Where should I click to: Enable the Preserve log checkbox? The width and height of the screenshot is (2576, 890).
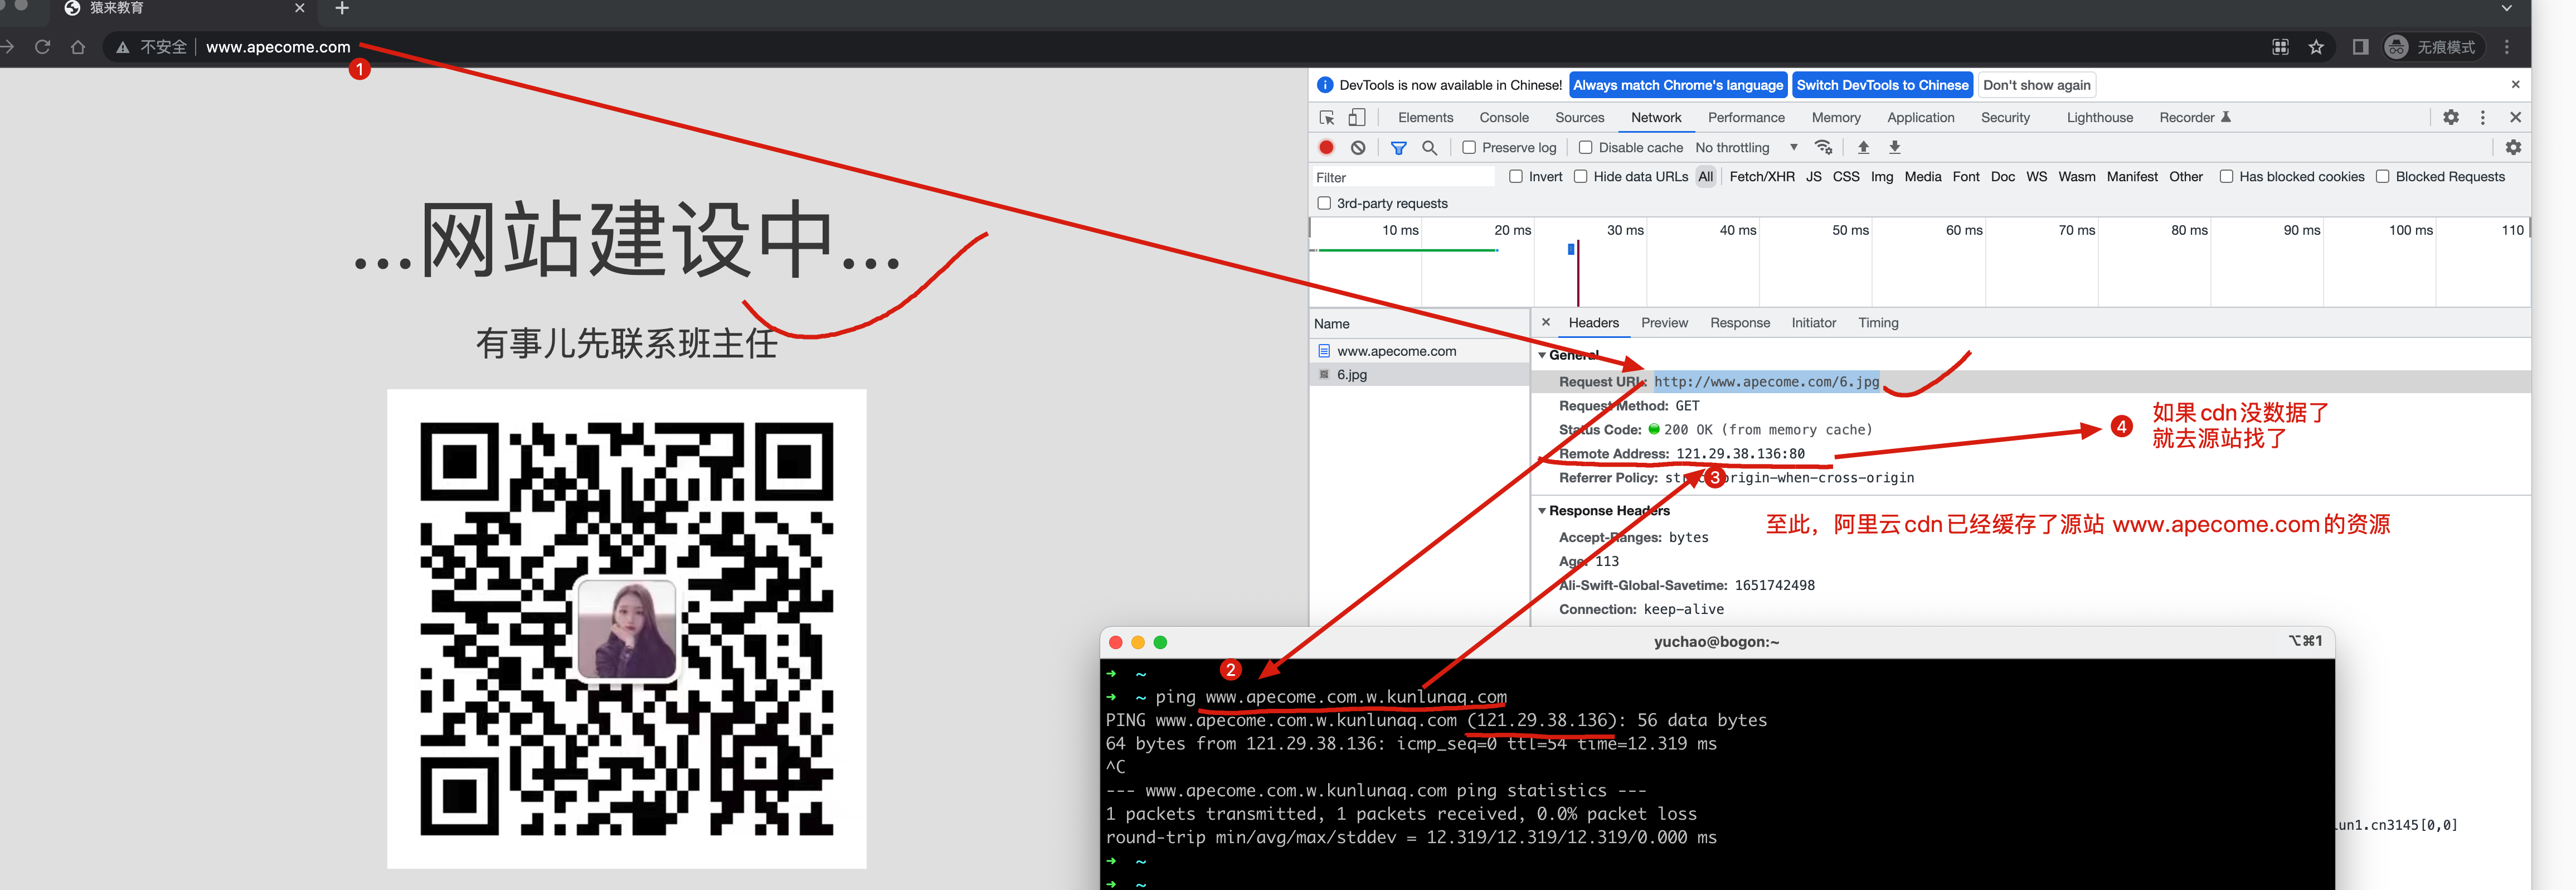tap(1468, 147)
